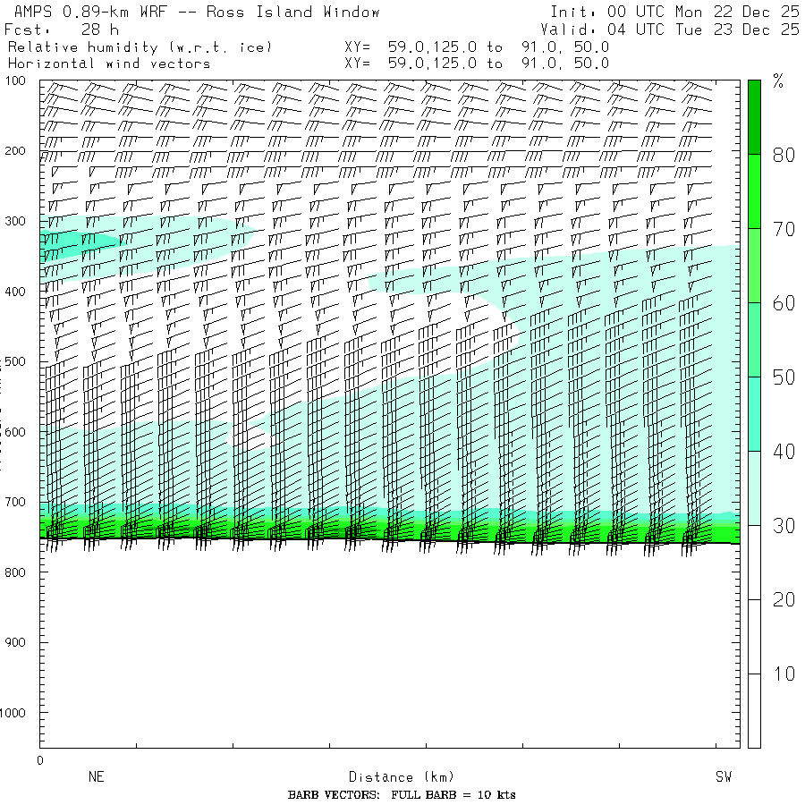The width and height of the screenshot is (805, 805).
Task: Click the 'NE' direction label
Action: click(97, 776)
